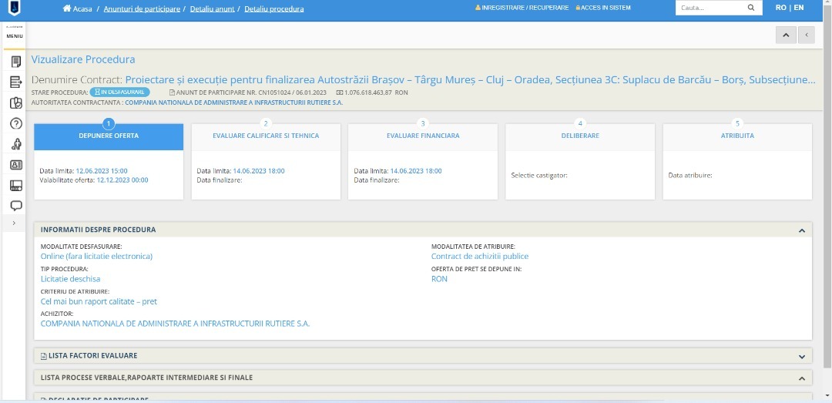Screen dimensions: 832x403
Task: Click the authority name under Autoritatea Contractanta
Action: tap(234, 102)
